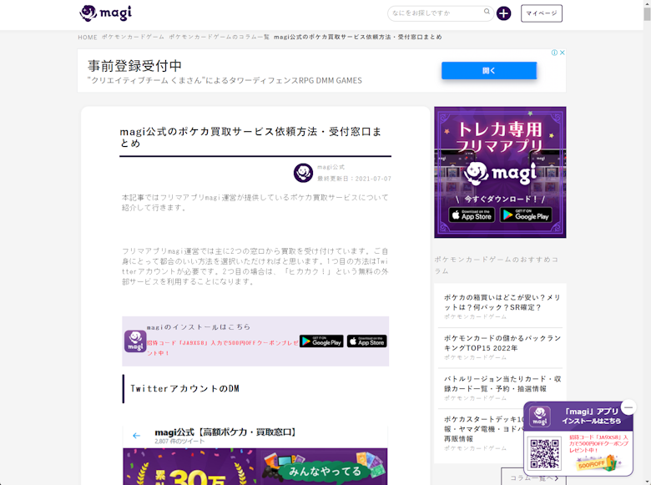Click the Twitter profile banner image

255,467
